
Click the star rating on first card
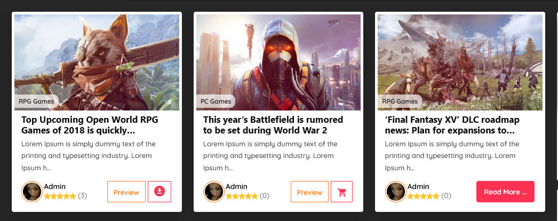(60, 196)
